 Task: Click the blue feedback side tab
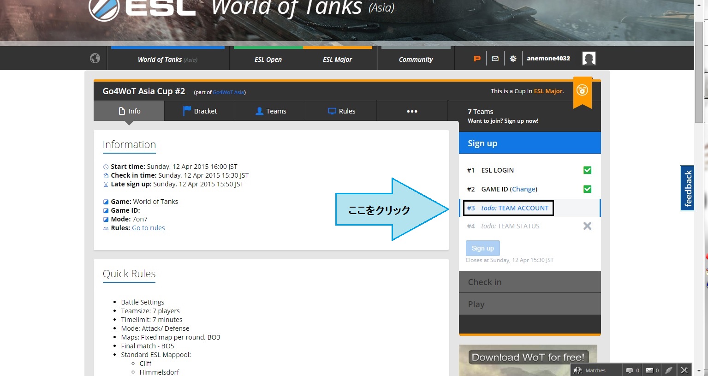687,188
